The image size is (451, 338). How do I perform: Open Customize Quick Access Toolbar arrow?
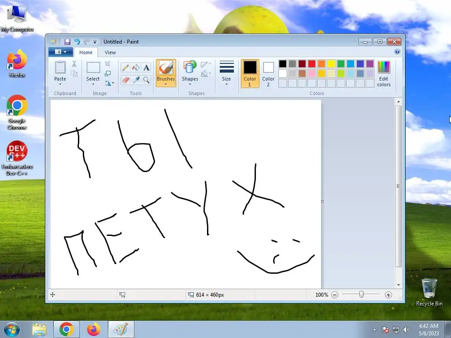pyautogui.click(x=95, y=42)
